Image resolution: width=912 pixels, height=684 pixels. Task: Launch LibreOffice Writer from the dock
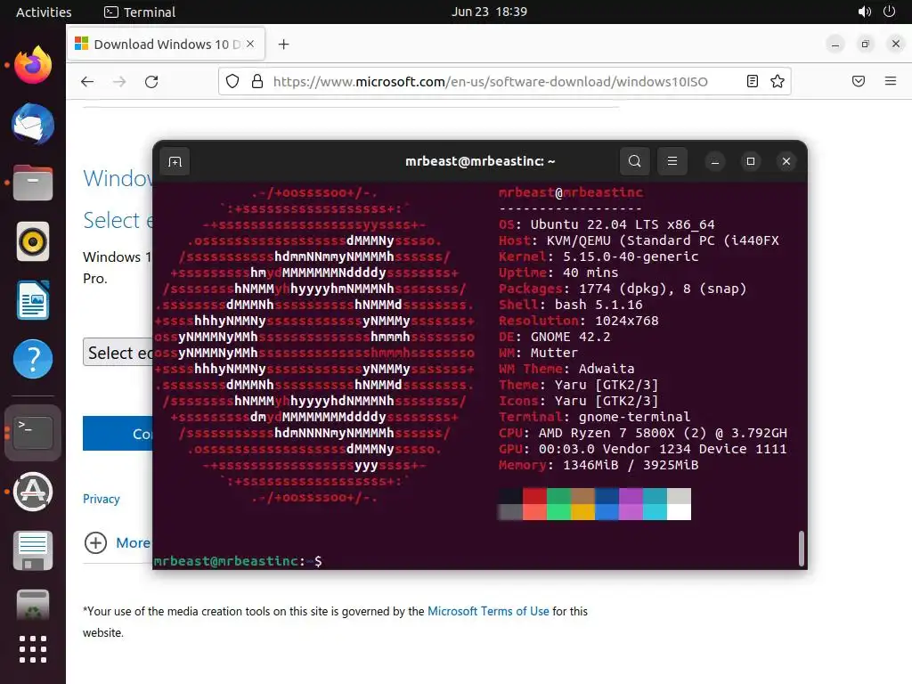tap(33, 300)
